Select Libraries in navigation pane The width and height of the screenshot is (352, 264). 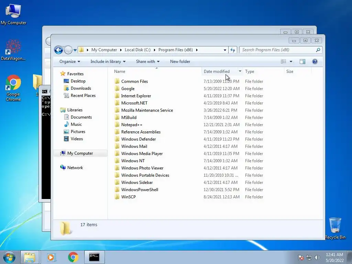pos(75,110)
